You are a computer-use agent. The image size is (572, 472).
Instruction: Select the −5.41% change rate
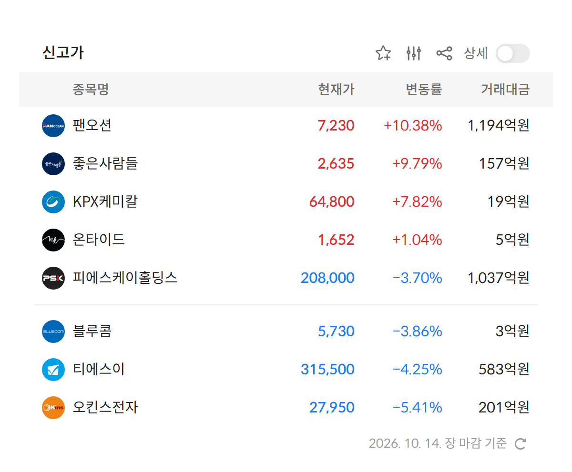417,408
